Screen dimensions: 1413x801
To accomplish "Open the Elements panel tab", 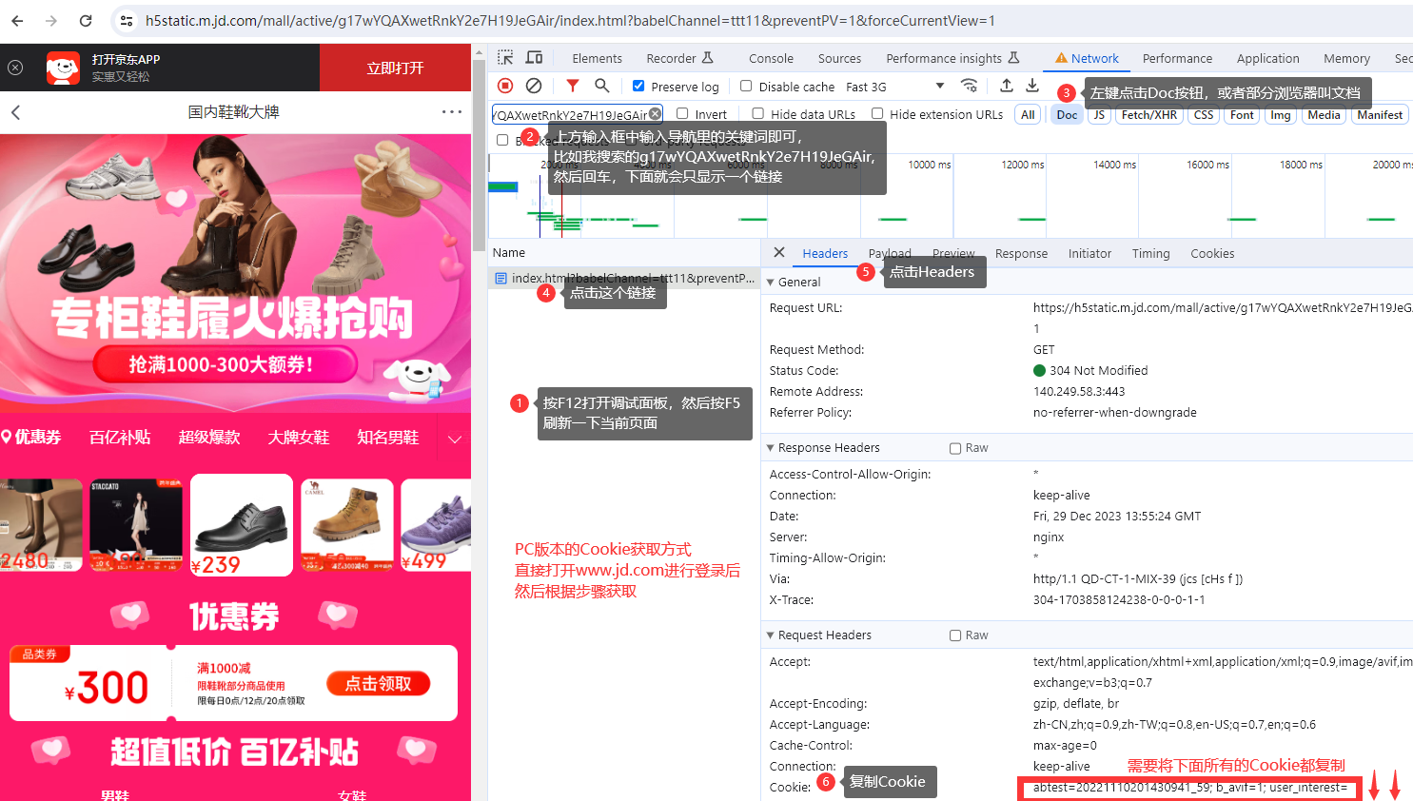I will tap(597, 58).
